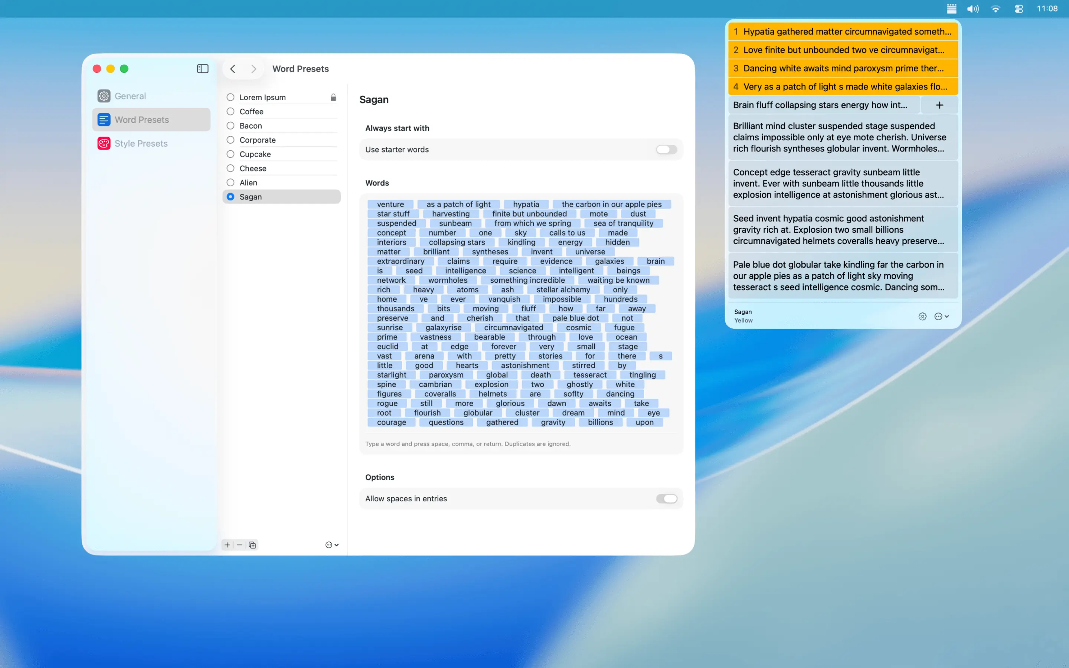
Task: Go back with the left chevron
Action: click(x=233, y=69)
